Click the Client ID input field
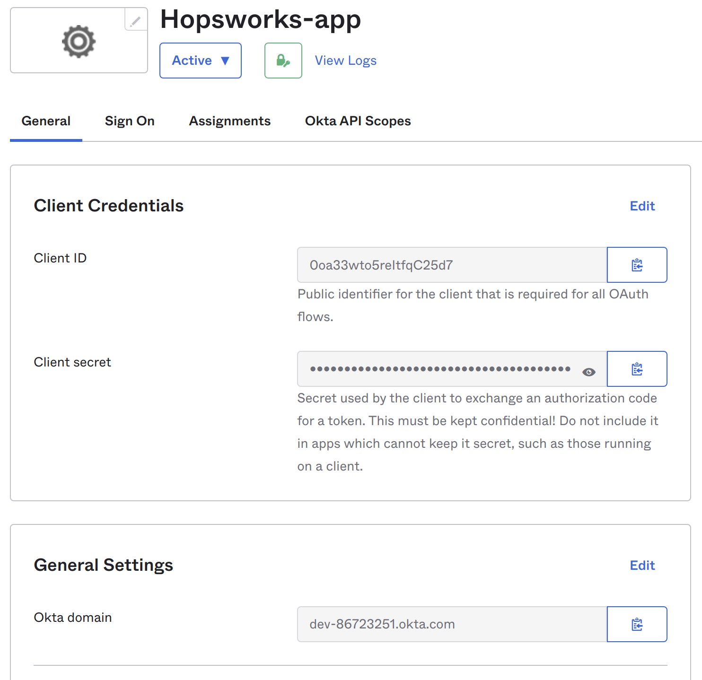Viewport: 702px width, 680px height. (x=449, y=265)
